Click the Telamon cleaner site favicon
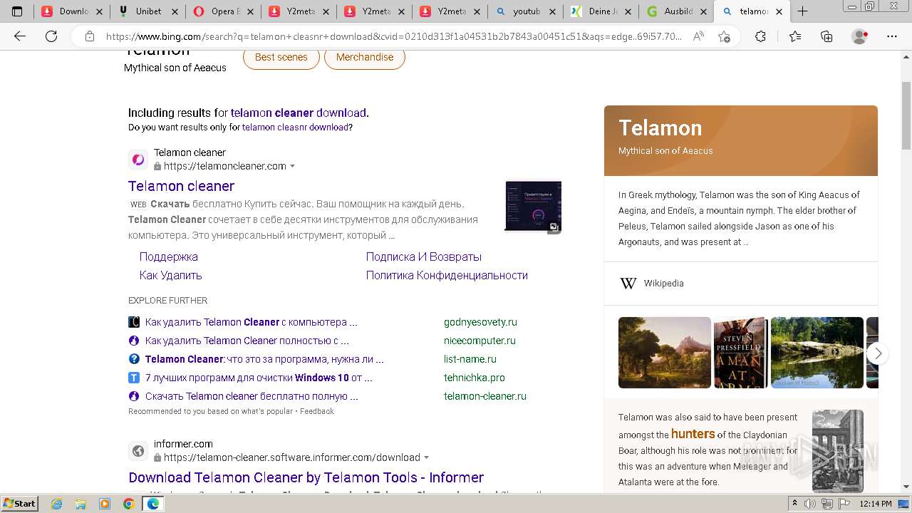 click(138, 160)
